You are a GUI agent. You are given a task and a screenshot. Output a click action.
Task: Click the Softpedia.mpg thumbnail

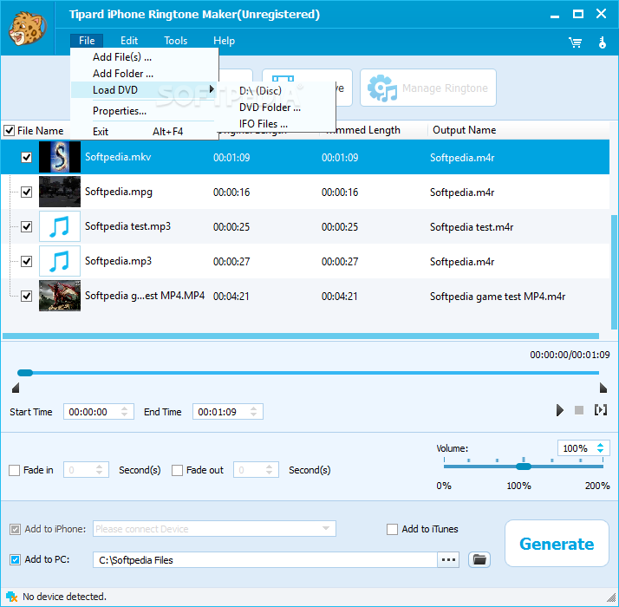[x=60, y=192]
